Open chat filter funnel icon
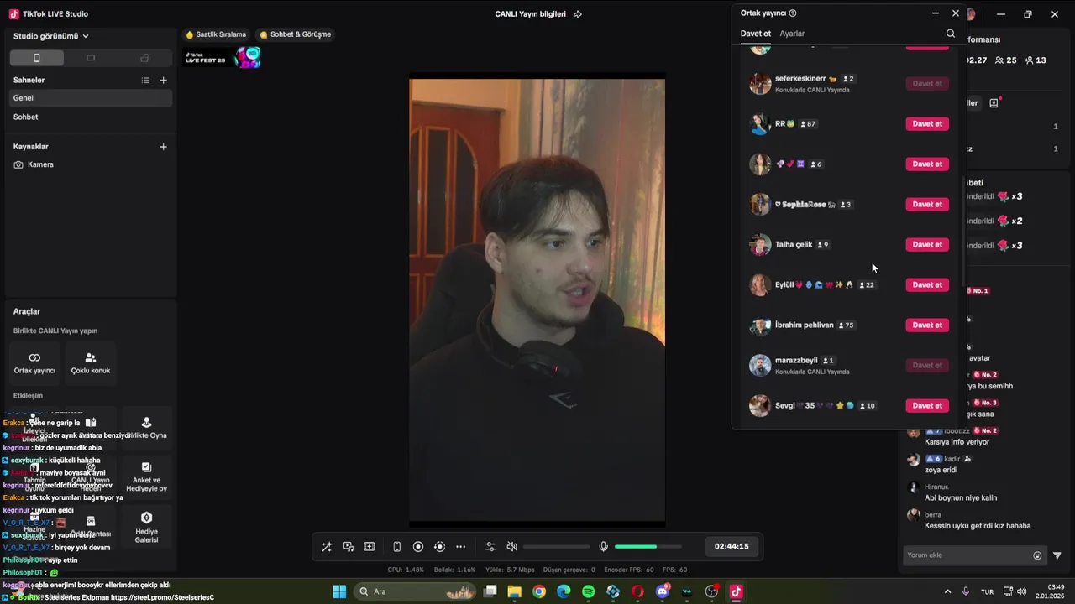Viewport: 1075px width, 604px height. (1057, 555)
